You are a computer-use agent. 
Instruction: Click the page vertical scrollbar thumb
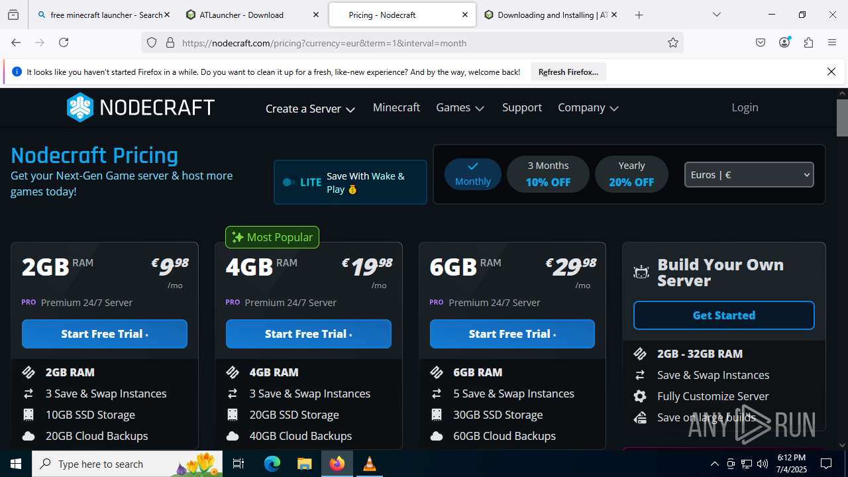click(842, 118)
